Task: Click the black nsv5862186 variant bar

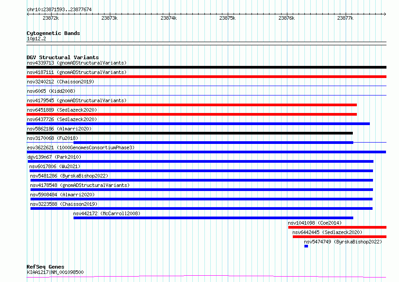Action: [190, 133]
